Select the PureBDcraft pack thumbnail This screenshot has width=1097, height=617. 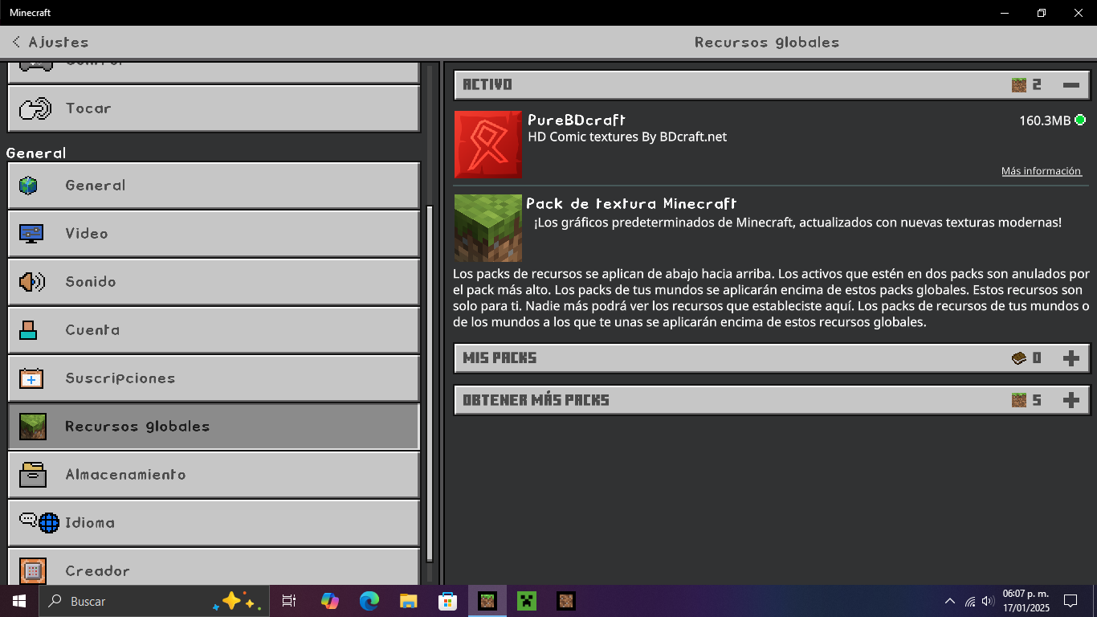[487, 145]
